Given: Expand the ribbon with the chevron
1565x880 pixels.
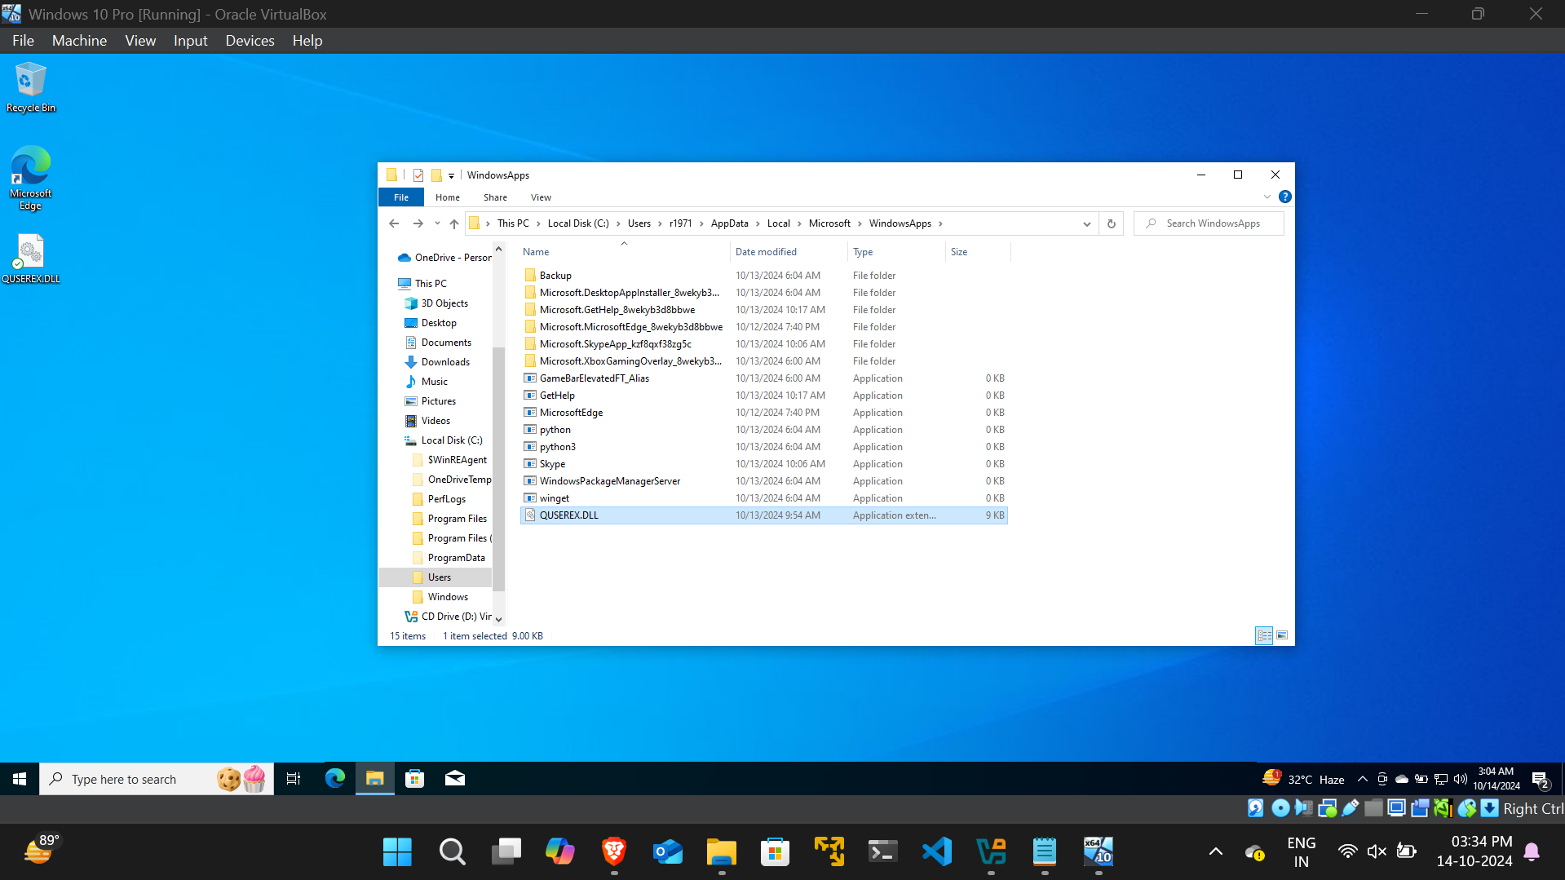Looking at the screenshot, I should coord(1267,197).
